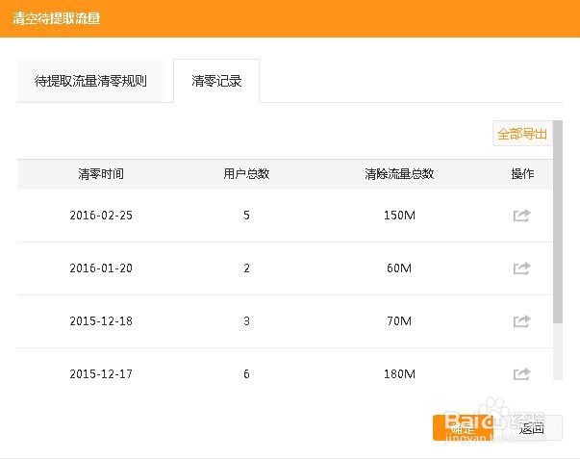Click user count 2 in 2016-01-20 row
The image size is (580, 459).
246,268
